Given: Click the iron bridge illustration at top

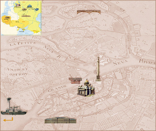Looking at the screenshot, I should point(89,12).
